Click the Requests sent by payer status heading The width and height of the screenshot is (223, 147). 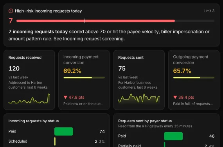(x=145, y=121)
